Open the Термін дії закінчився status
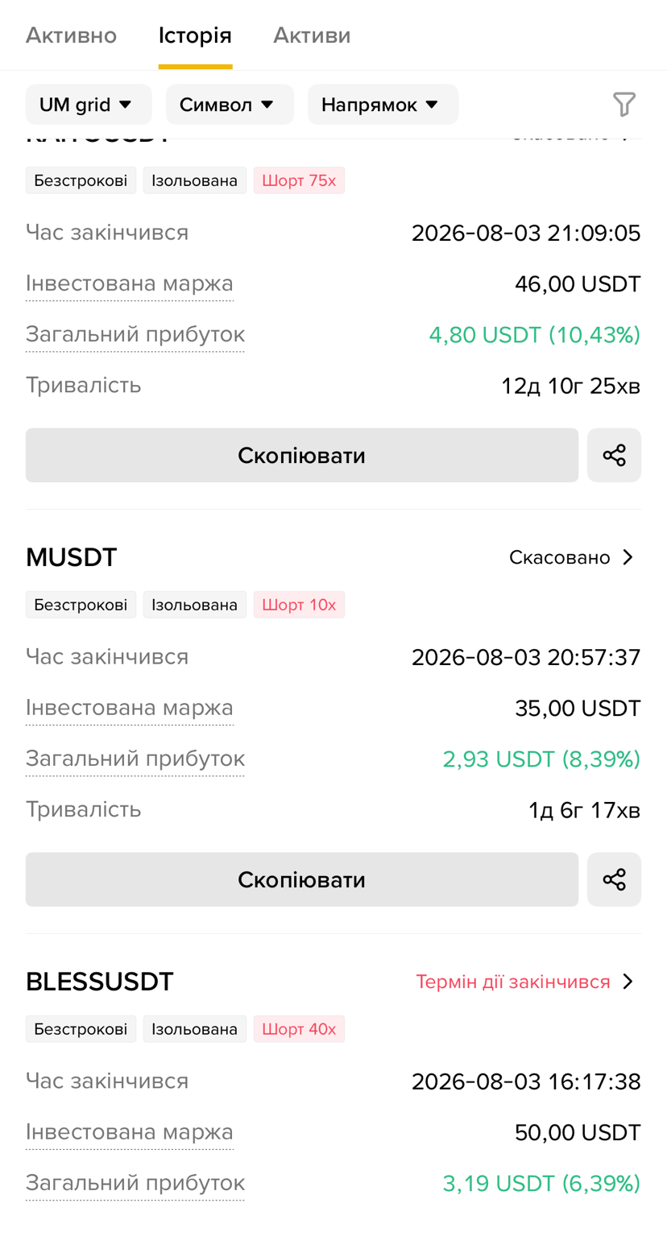Screen dimensions: 667x1257 click(x=513, y=982)
